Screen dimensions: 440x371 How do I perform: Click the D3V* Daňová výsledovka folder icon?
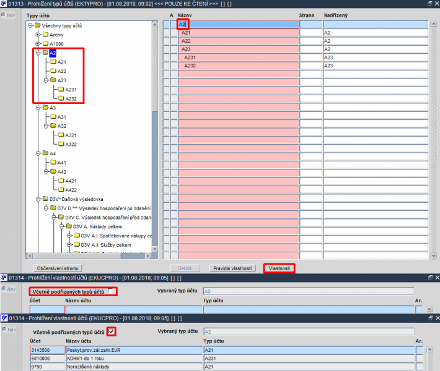click(x=45, y=199)
